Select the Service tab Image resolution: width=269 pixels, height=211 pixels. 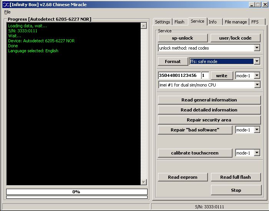click(x=198, y=21)
